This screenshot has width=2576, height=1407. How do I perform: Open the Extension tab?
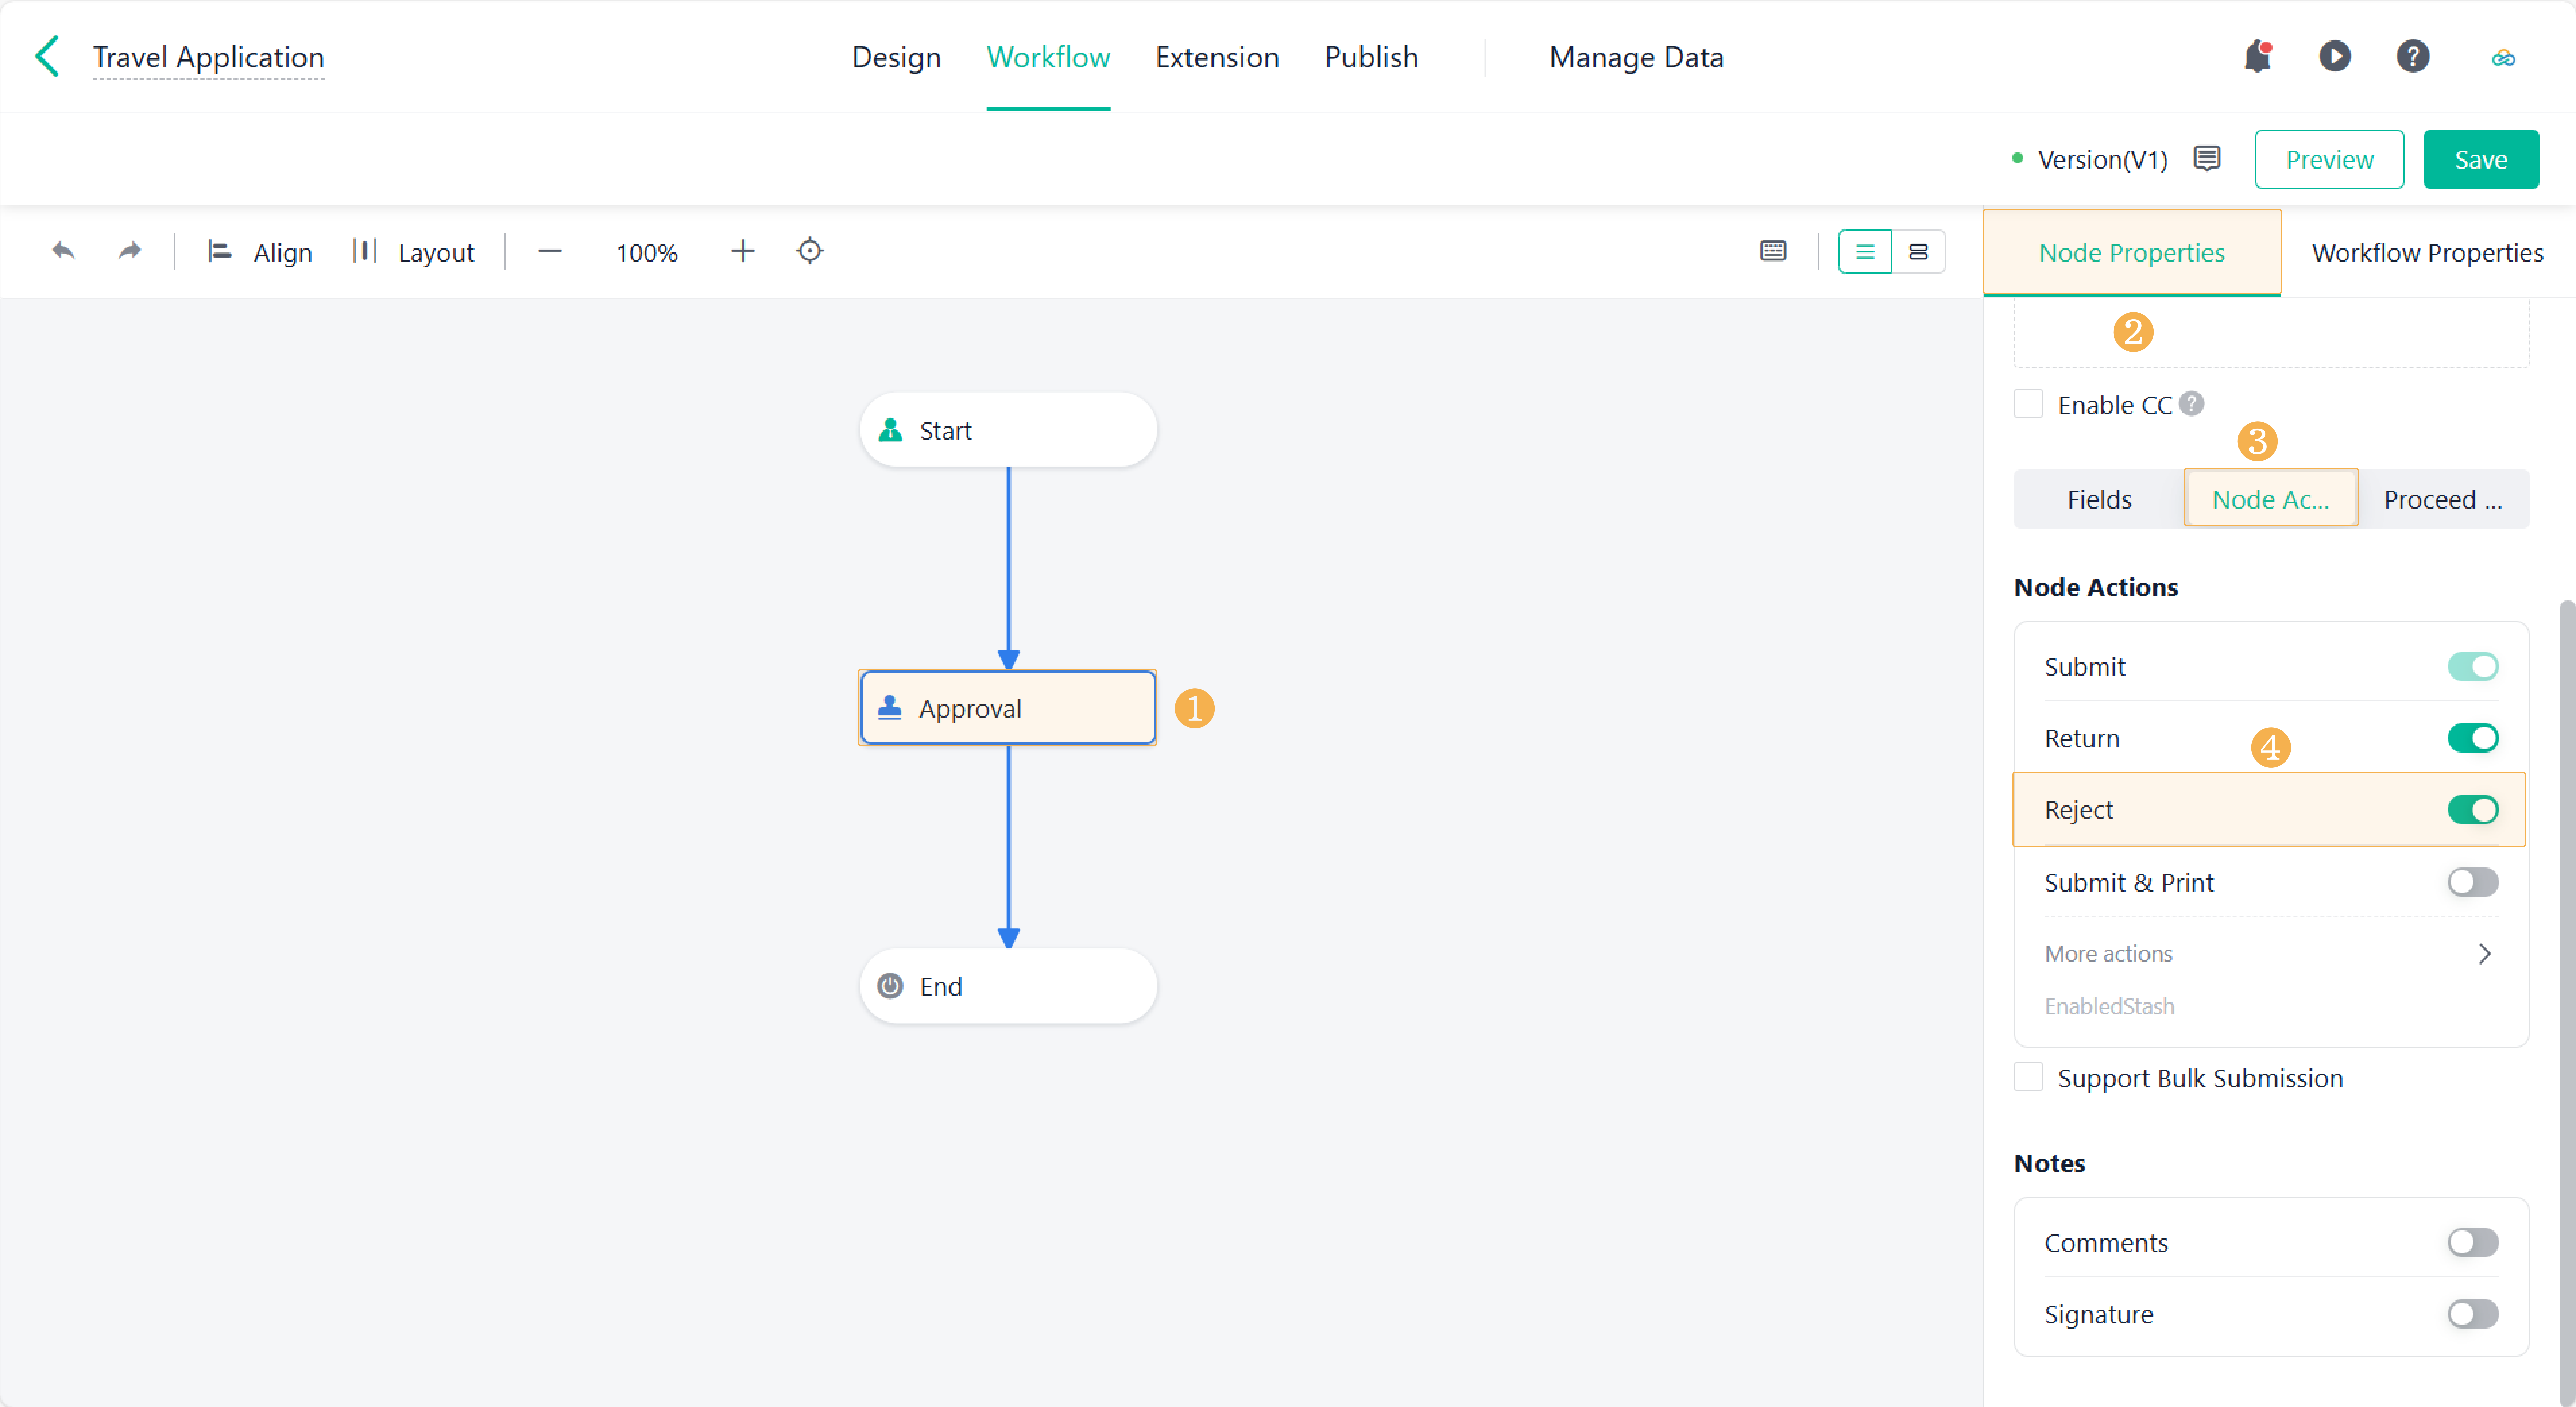pos(1217,57)
